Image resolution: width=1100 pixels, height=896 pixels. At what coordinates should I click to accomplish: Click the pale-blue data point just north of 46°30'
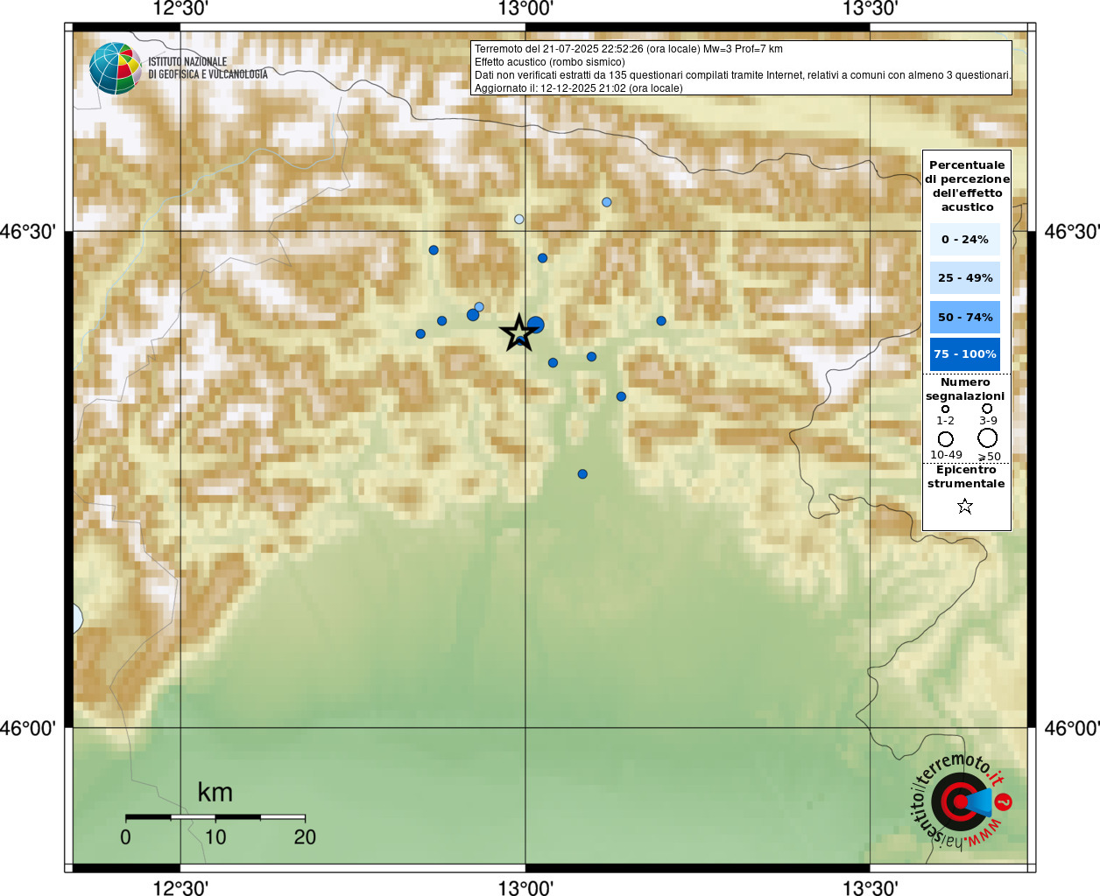(x=519, y=219)
